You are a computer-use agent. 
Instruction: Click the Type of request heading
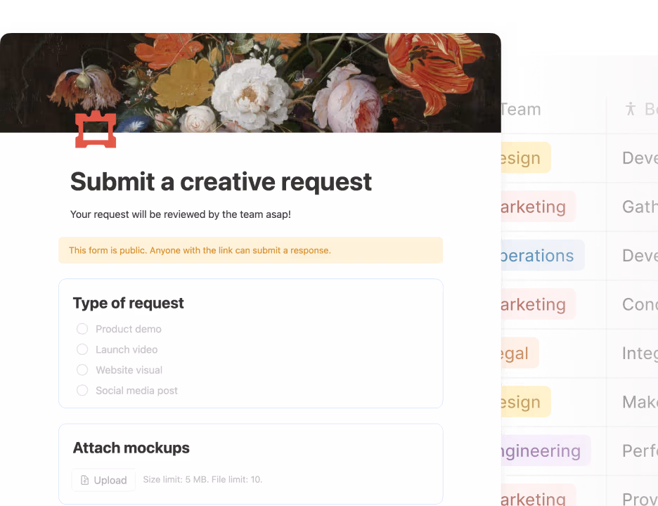pyautogui.click(x=128, y=303)
